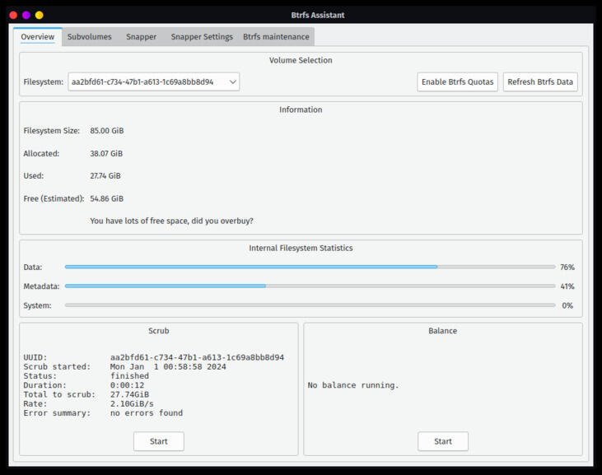Click the scrub UUID value text
The image size is (602, 475).
click(197, 357)
